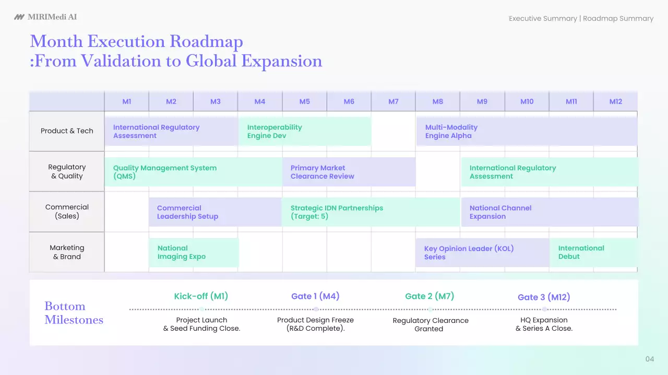This screenshot has height=375, width=668.
Task: Select the Kick-off (M1) milestone marker
Action: (x=201, y=309)
